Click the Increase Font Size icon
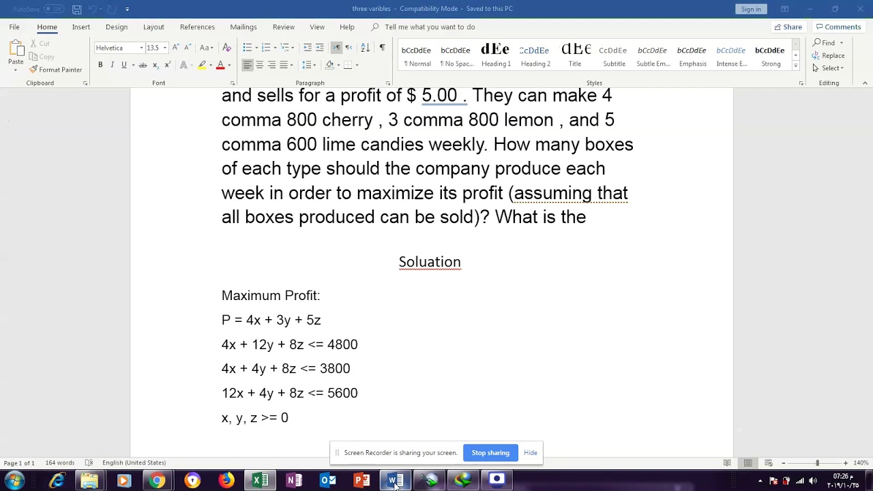 coord(176,48)
